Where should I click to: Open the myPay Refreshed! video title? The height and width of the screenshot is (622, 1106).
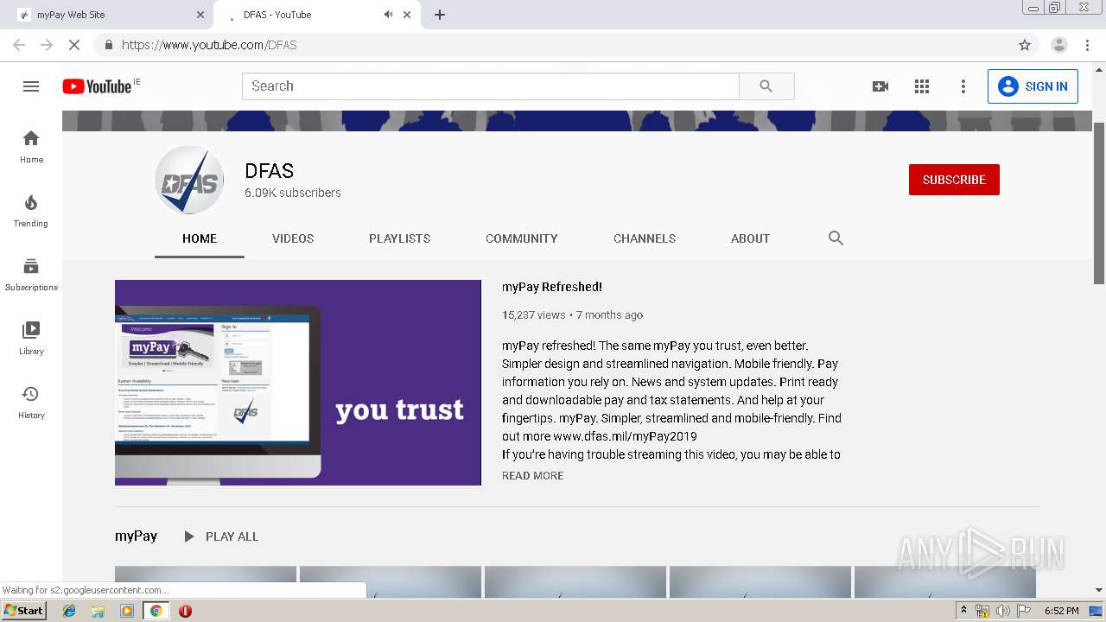point(552,287)
